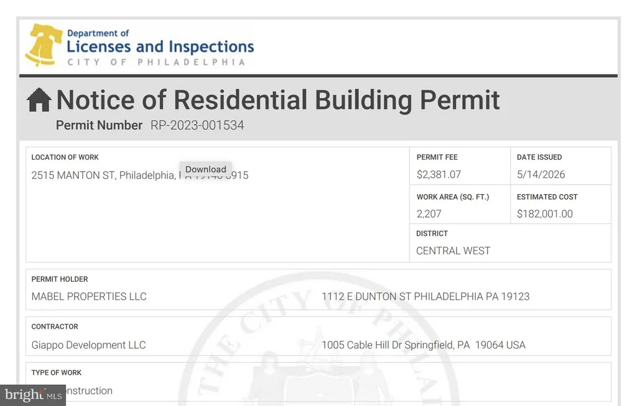This screenshot has width=637, height=406.
Task: Select the Licenses and Inspections heading
Action: click(x=160, y=47)
